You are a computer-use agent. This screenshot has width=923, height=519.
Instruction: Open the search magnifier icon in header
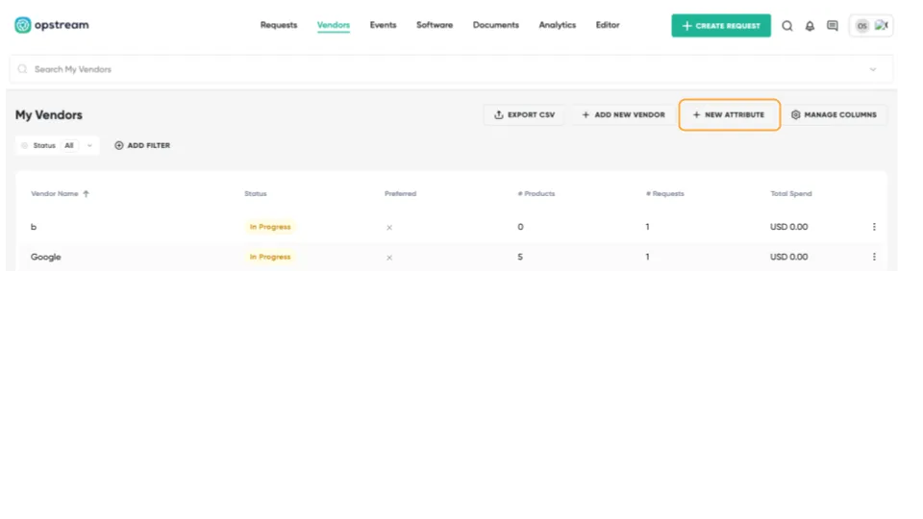pos(787,26)
